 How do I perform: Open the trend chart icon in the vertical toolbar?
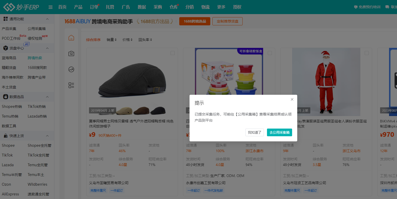tap(71, 69)
